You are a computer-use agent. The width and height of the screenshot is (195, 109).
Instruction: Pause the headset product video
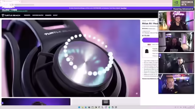click(137, 94)
